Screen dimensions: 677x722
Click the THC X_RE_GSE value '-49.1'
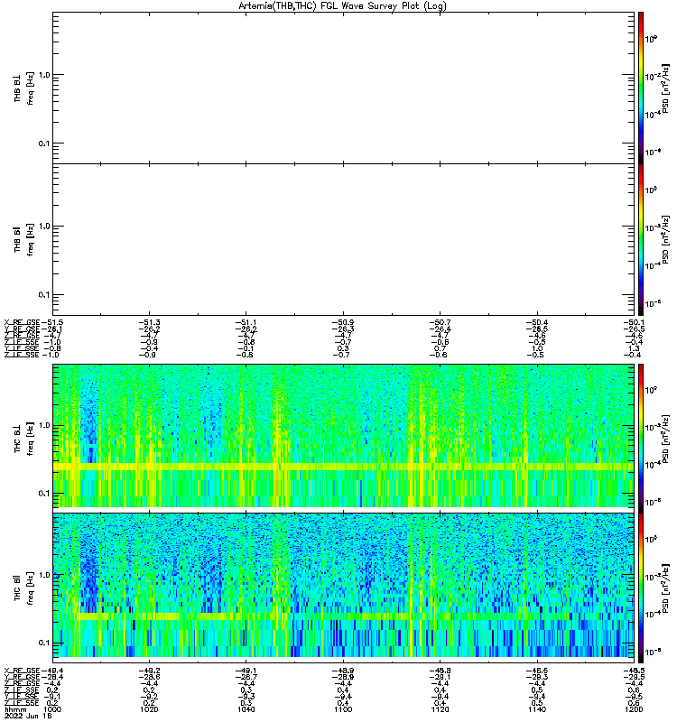[x=246, y=671]
